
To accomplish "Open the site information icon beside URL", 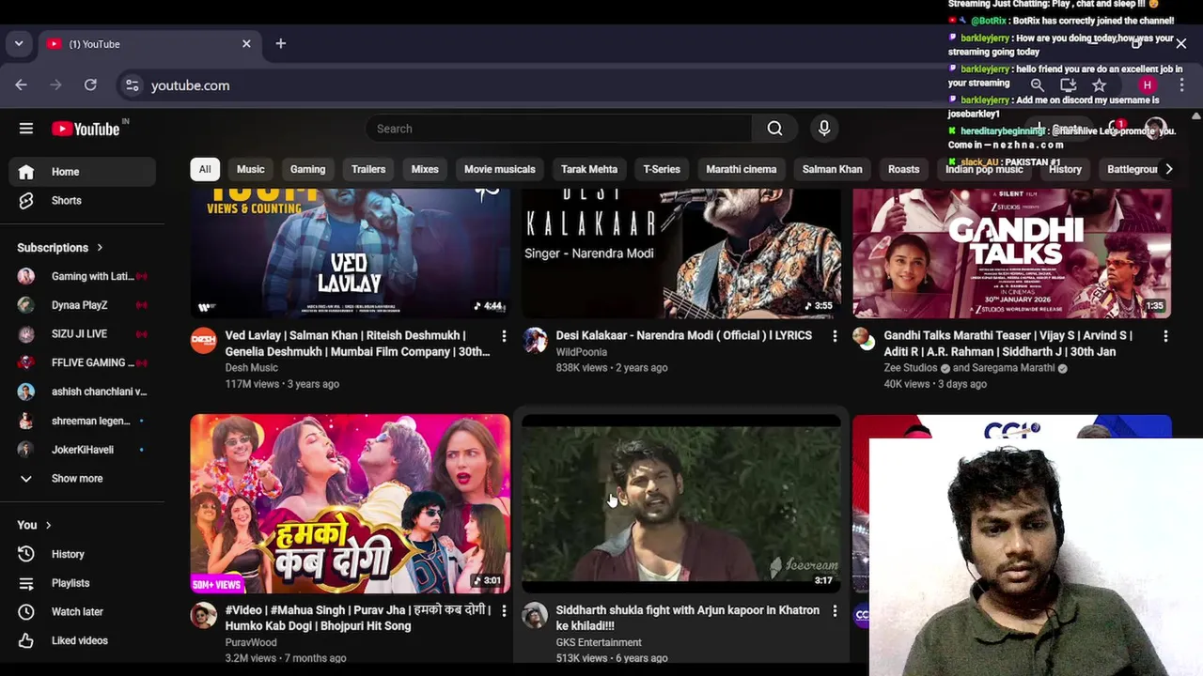I will point(133,85).
